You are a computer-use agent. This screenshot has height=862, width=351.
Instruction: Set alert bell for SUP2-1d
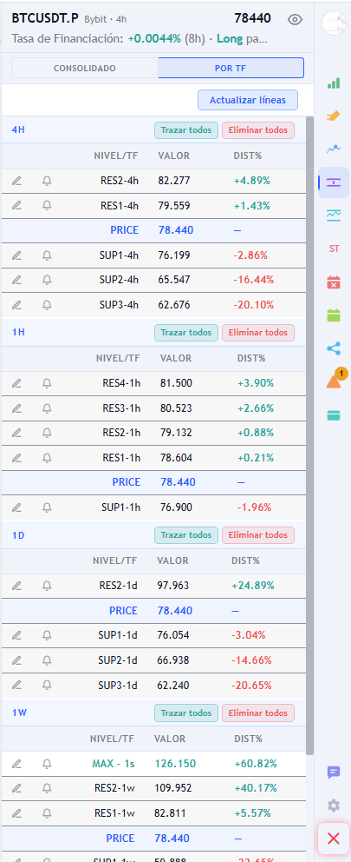point(47,660)
